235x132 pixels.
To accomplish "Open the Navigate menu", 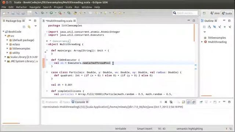I will coord(35,7).
